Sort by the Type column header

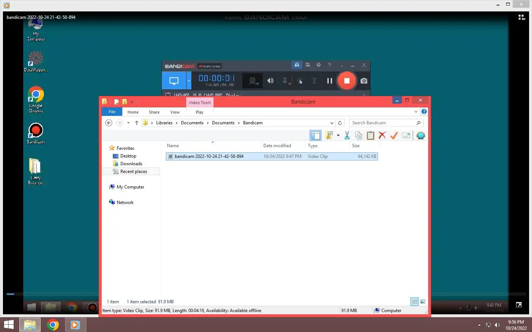[327, 146]
